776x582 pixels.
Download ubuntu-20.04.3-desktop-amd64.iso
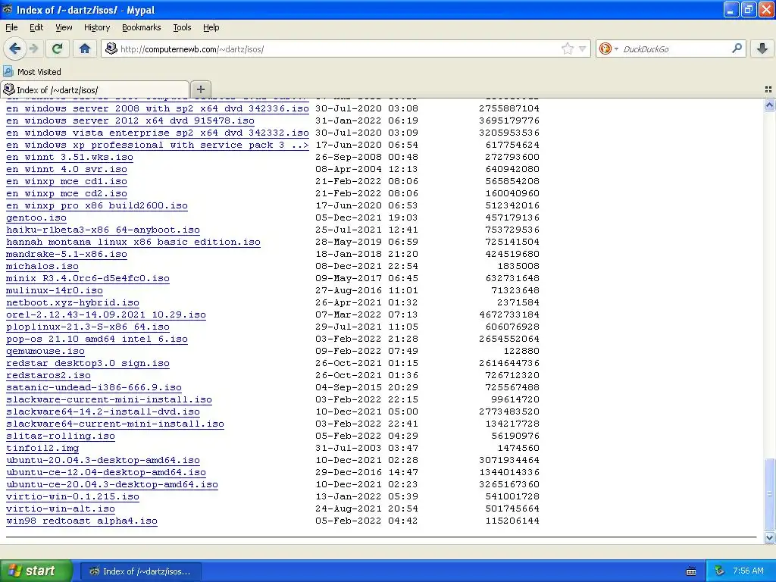click(103, 460)
